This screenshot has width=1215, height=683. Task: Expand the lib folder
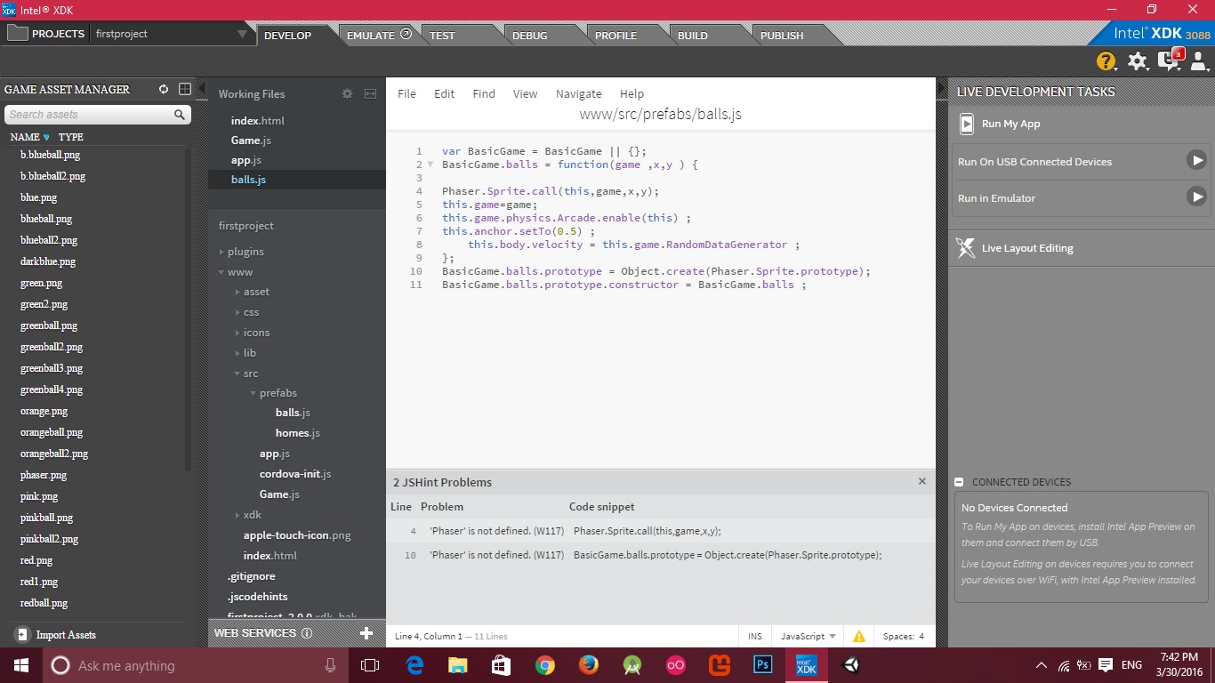237,353
